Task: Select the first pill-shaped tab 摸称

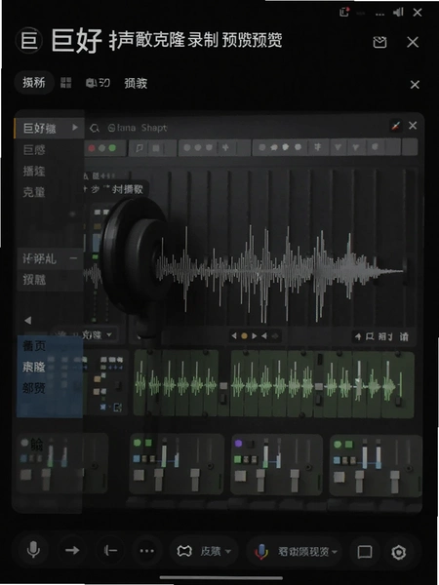Action: tap(33, 82)
